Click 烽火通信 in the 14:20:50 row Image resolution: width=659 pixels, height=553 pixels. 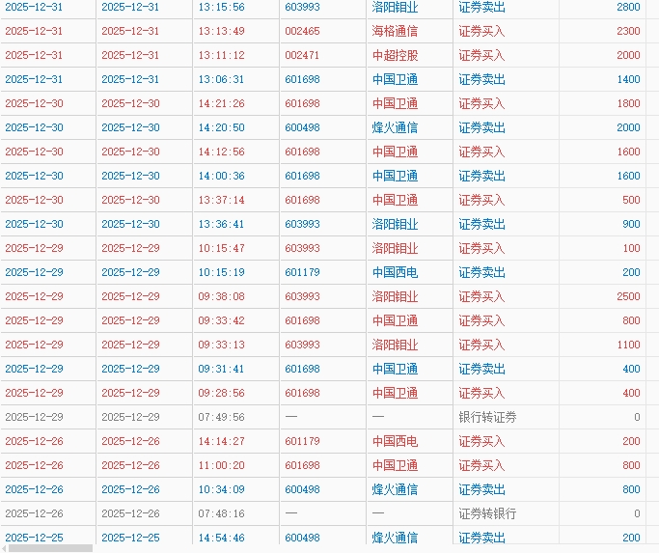[x=395, y=127]
